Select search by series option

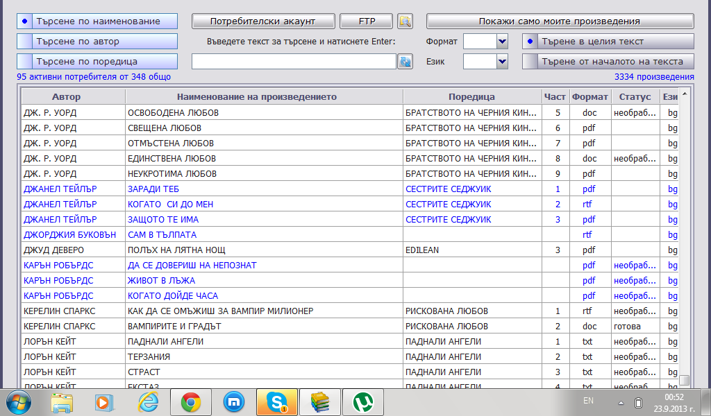97,62
